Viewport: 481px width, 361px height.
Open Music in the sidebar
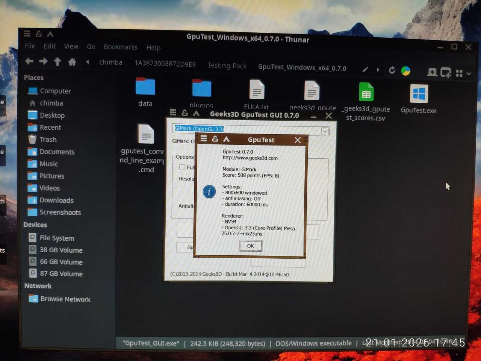click(x=43, y=164)
